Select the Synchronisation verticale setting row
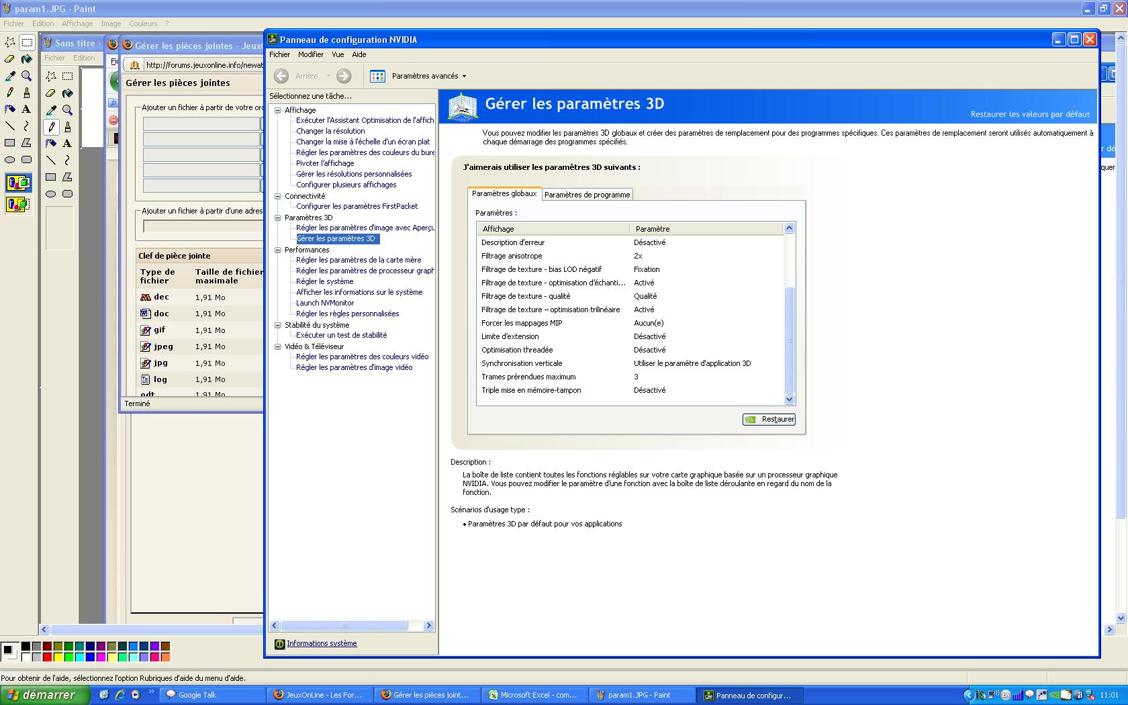This screenshot has width=1128, height=705. coord(630,363)
